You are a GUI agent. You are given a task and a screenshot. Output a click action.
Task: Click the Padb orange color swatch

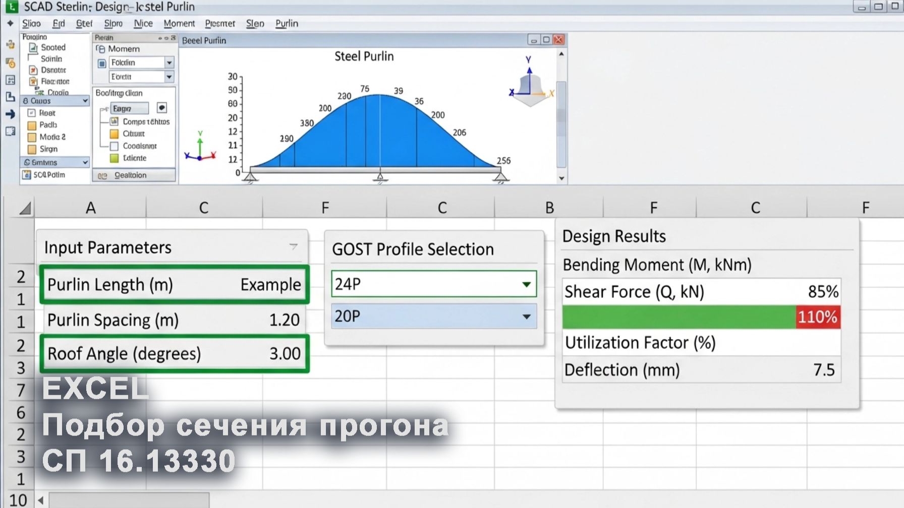[x=32, y=125]
